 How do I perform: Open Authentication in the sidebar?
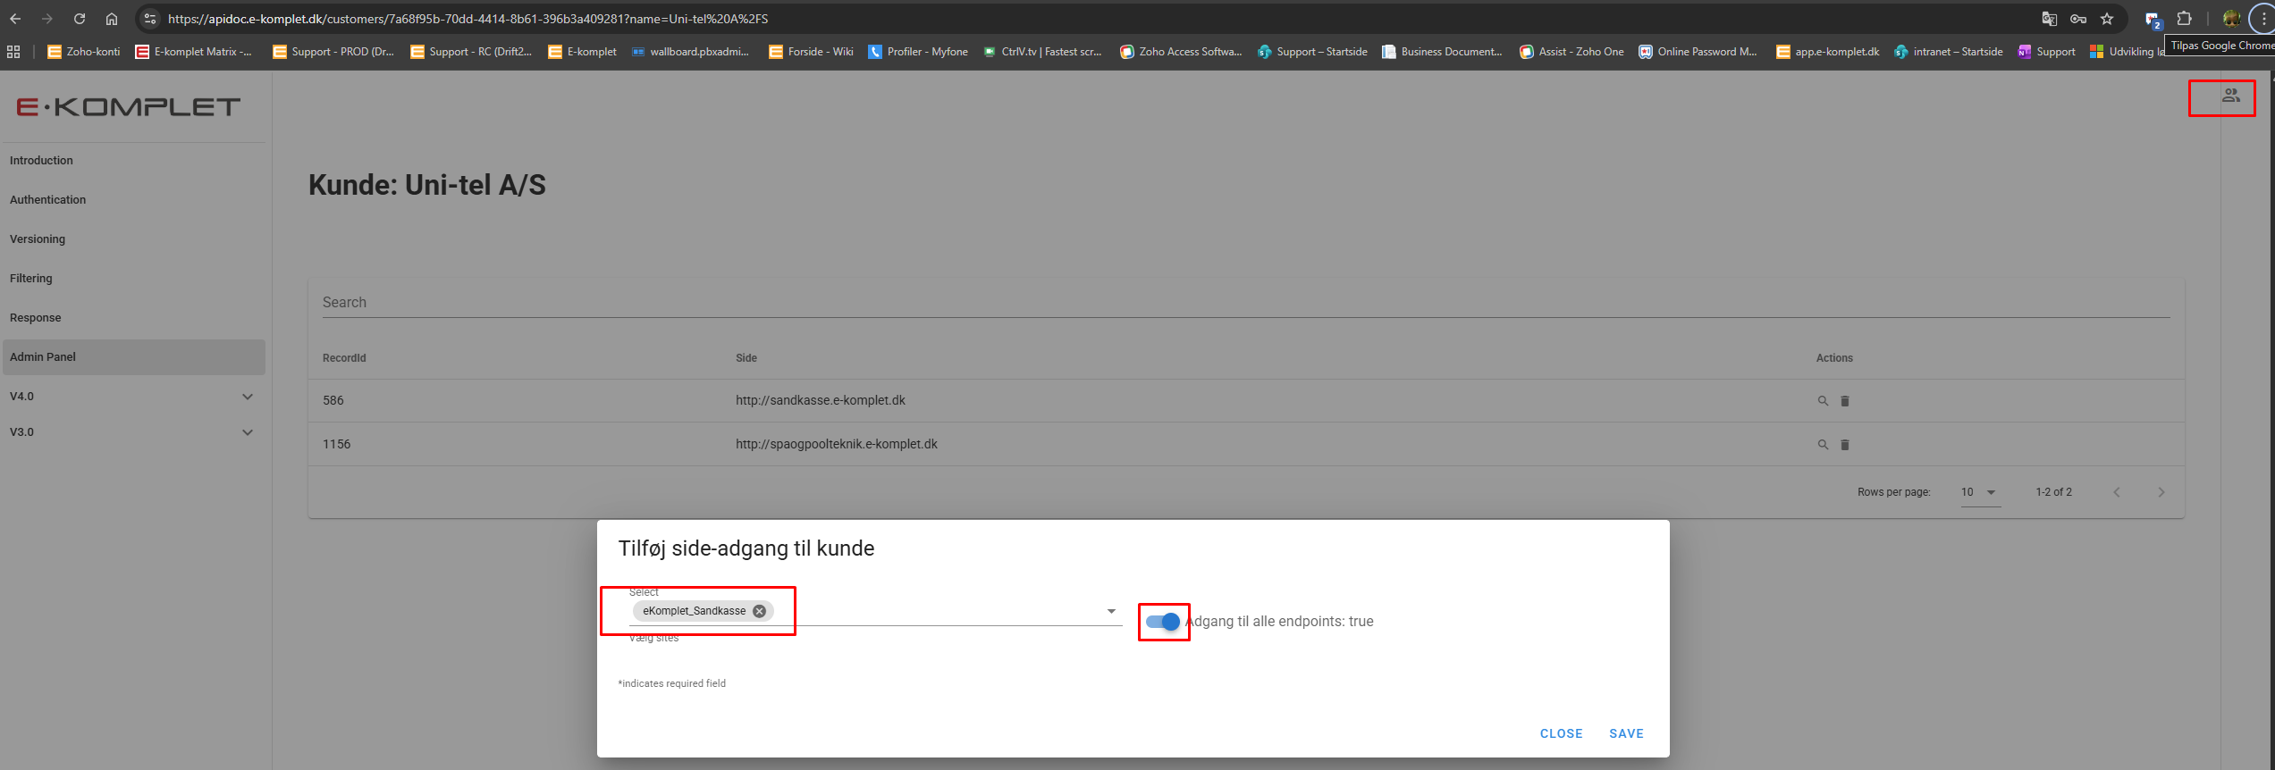click(48, 200)
